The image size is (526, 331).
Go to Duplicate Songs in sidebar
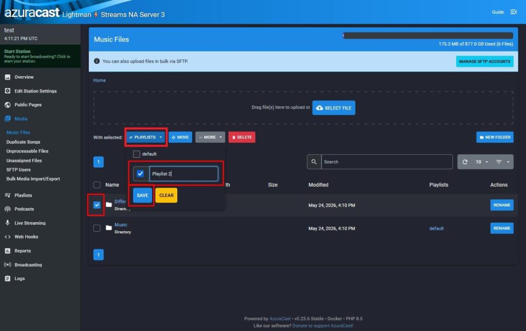pyautogui.click(x=23, y=142)
